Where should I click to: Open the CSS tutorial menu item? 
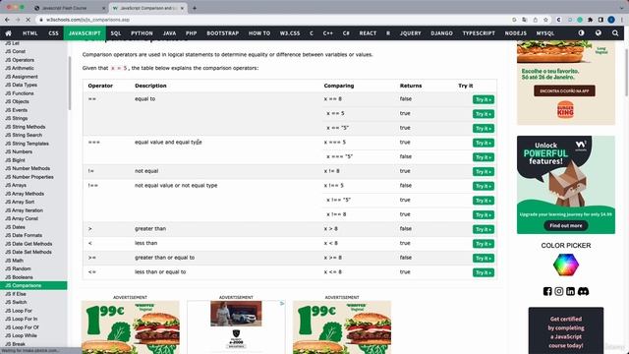point(53,33)
